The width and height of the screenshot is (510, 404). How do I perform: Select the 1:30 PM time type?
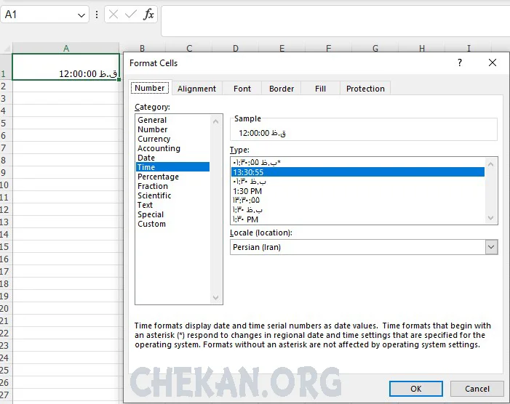tap(358, 191)
